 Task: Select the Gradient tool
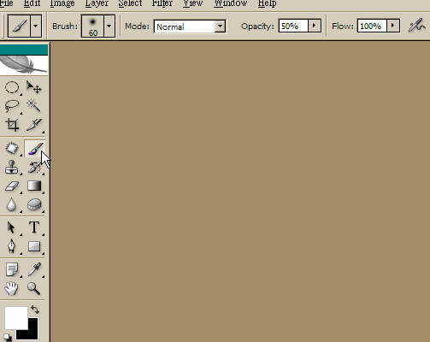[x=34, y=186]
